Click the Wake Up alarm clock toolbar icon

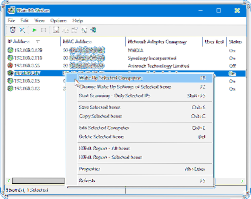click(x=12, y=30)
